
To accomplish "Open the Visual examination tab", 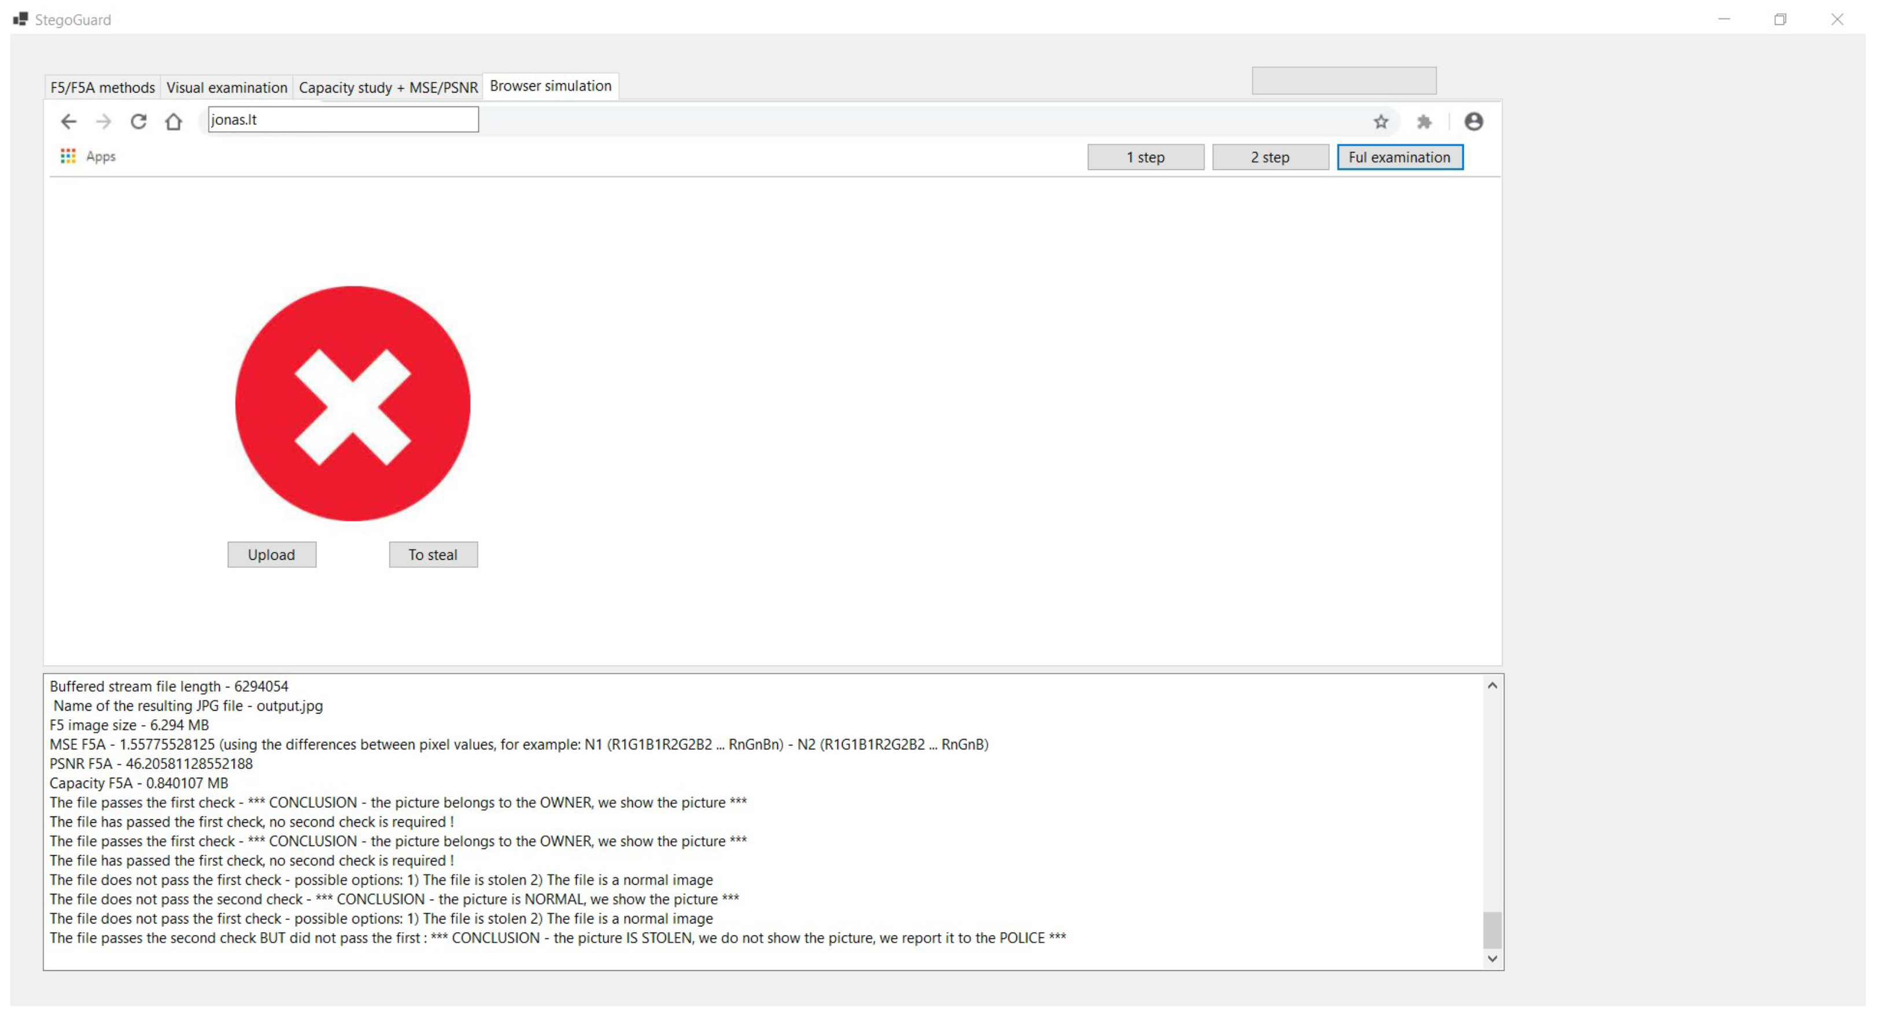I will click(x=227, y=88).
